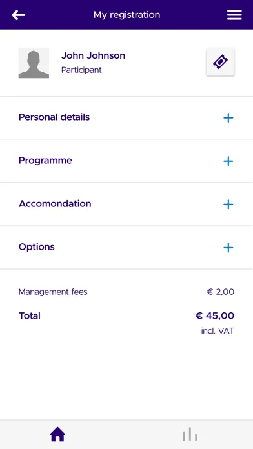Expand Programme section plus icon

pyautogui.click(x=228, y=161)
